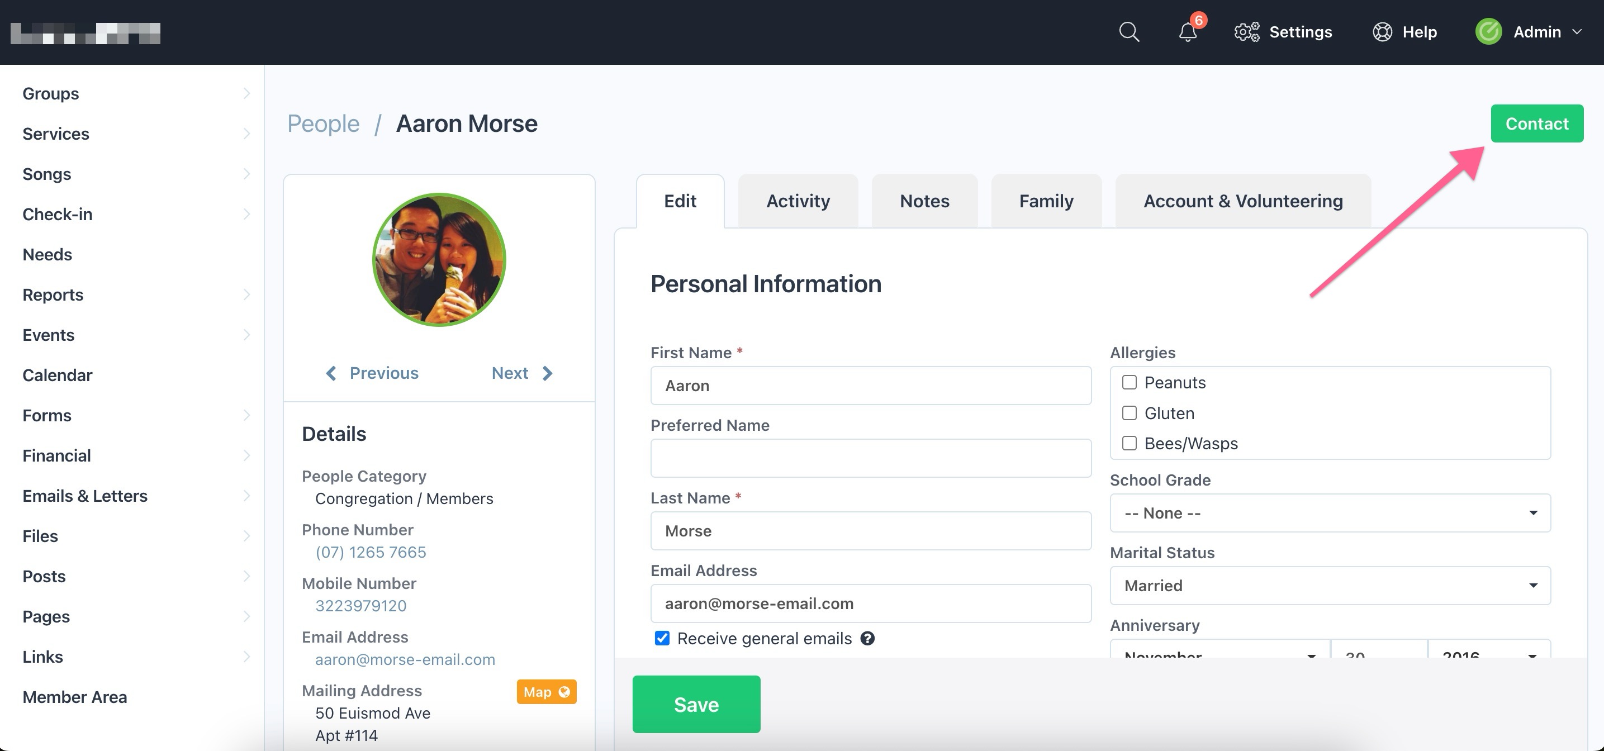Open the notifications bell icon

click(1188, 32)
